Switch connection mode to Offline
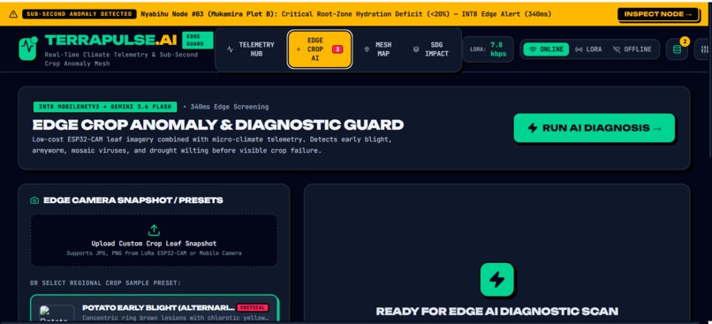 (632, 49)
